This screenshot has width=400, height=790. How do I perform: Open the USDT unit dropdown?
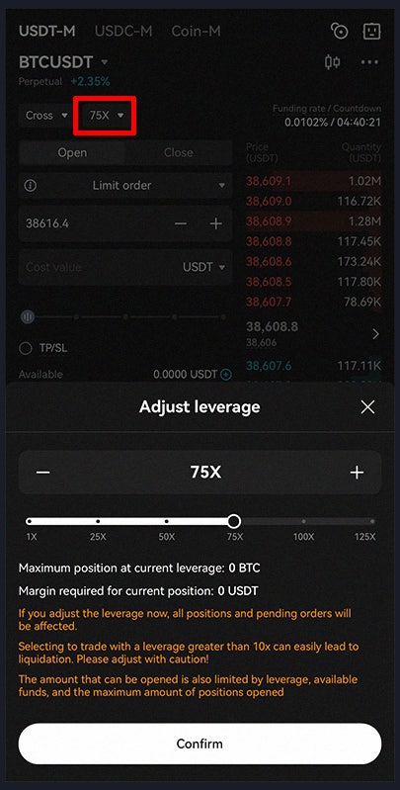tap(203, 267)
